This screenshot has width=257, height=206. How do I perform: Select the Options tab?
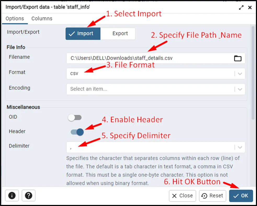pyautogui.click(x=15, y=19)
